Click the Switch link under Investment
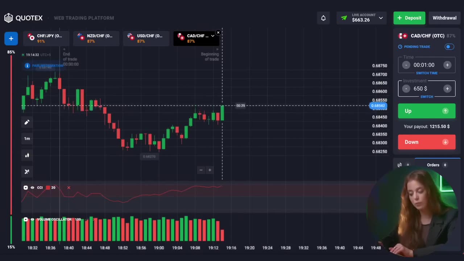 pos(427,97)
